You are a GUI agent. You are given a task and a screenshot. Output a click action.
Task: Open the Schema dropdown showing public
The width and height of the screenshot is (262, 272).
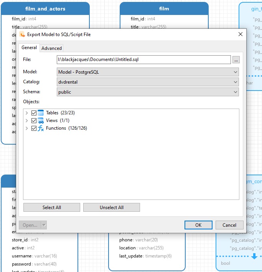[148, 92]
